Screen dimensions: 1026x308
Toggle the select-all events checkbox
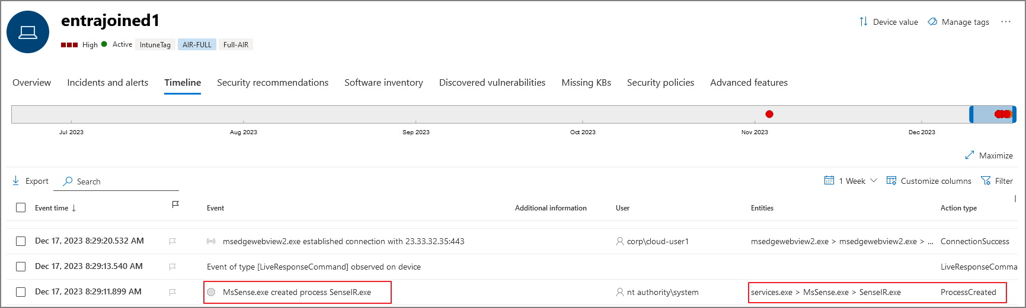point(21,208)
